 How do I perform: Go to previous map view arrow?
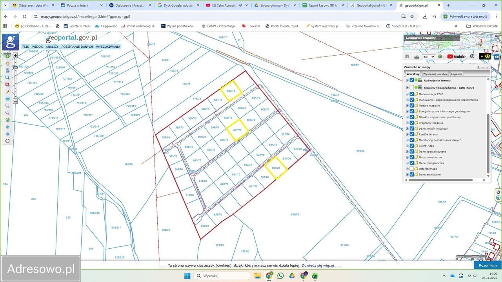click(7, 127)
